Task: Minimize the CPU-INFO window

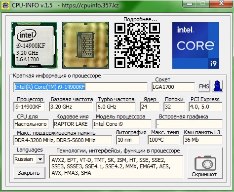Action: pyautogui.click(x=190, y=3)
